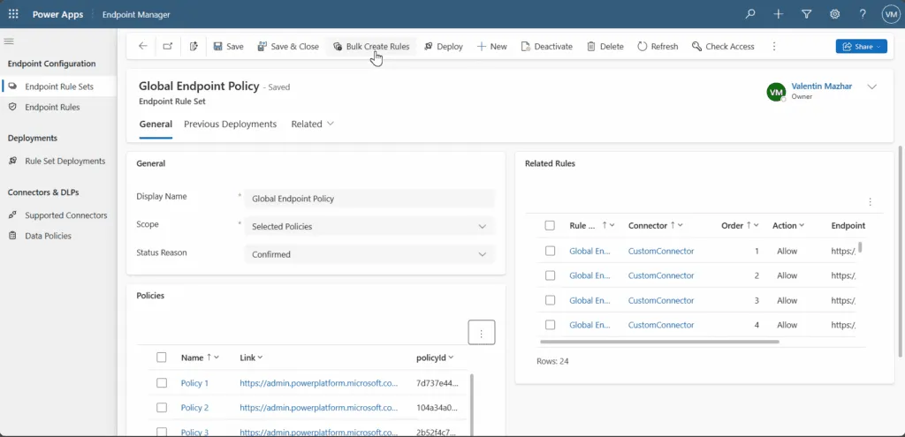905x437 pixels.
Task: Click the plus quick create icon in header
Action: point(778,14)
